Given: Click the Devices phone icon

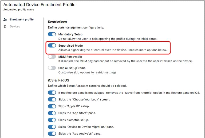Looking at the screenshot, I should pos(5,27).
